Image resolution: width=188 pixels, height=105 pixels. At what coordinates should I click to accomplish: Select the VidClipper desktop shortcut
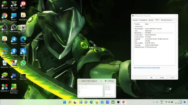(x=23, y=52)
